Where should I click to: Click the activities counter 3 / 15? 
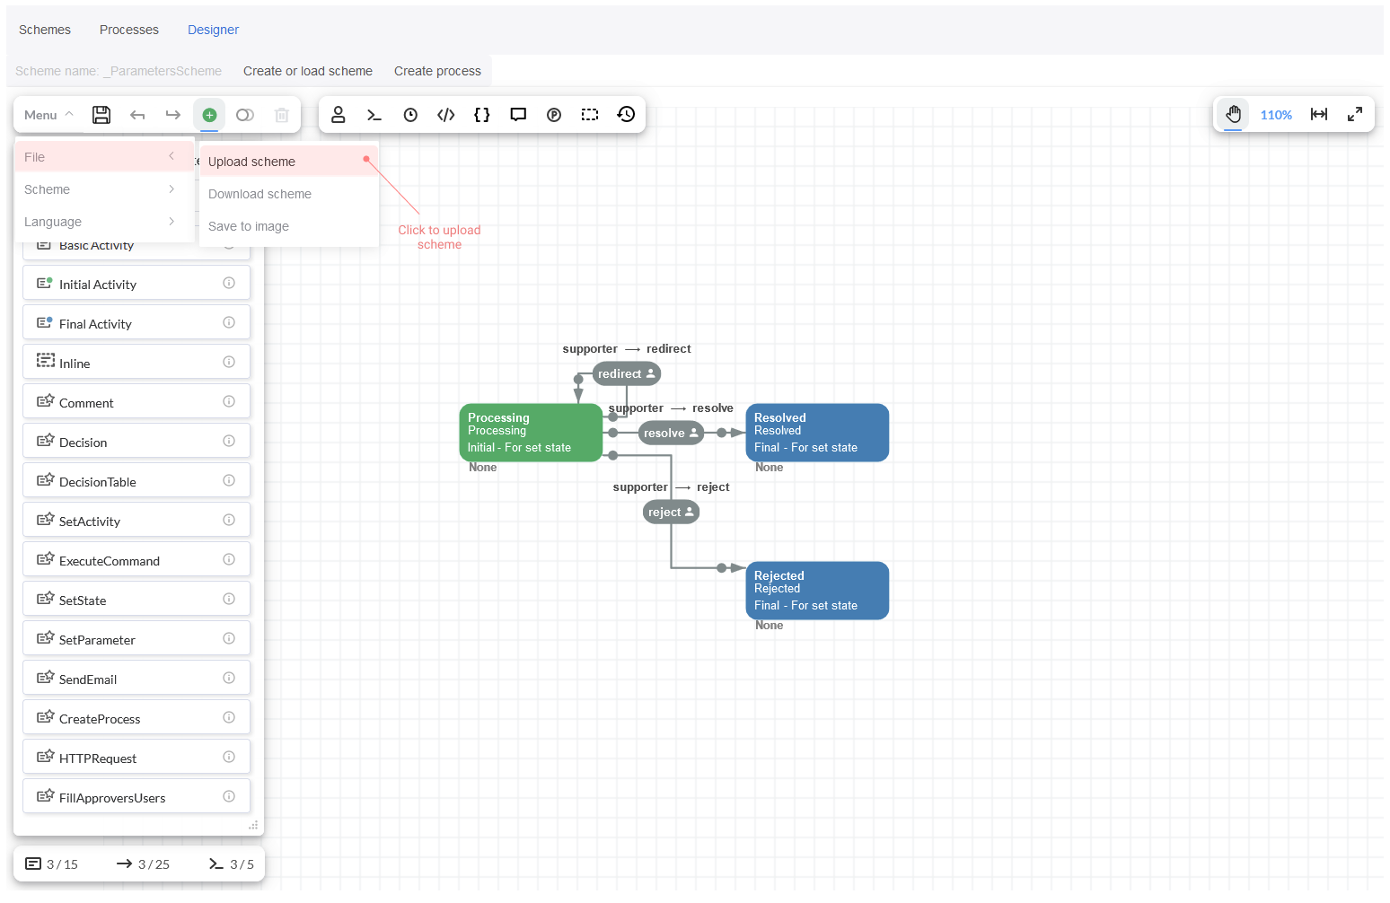click(x=52, y=864)
